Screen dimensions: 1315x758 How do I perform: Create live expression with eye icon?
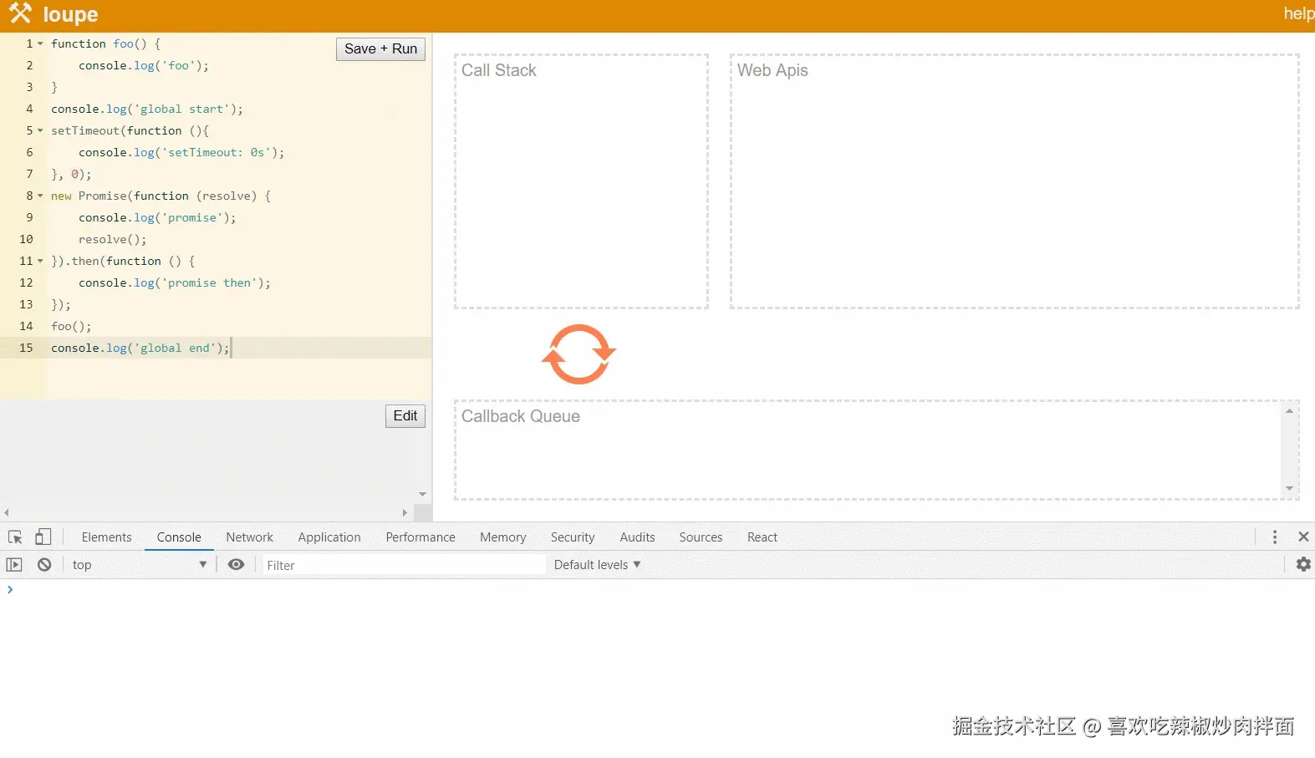[237, 565]
